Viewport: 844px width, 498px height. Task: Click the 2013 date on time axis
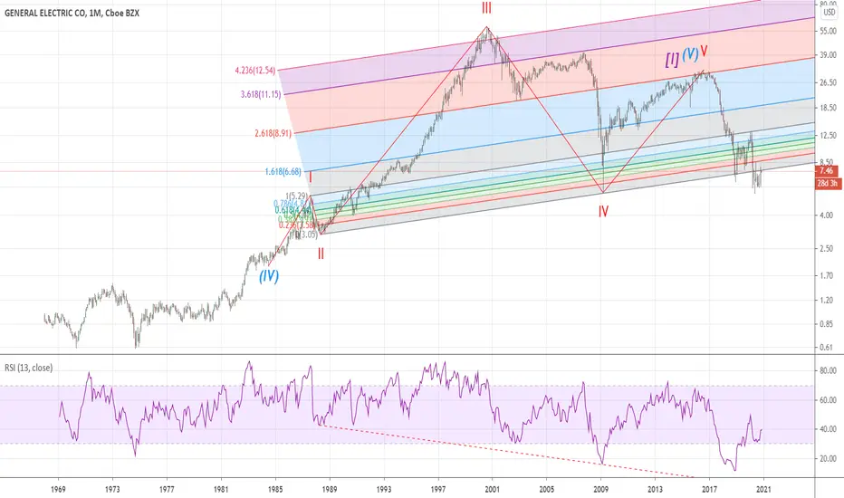click(655, 489)
